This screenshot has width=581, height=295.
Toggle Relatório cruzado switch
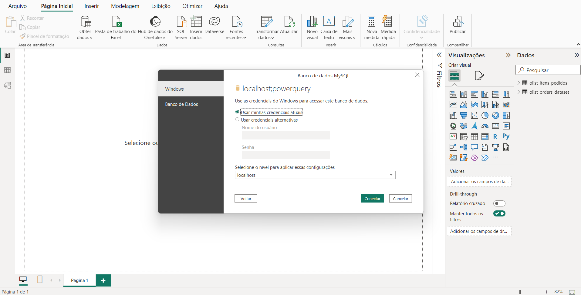(499, 203)
